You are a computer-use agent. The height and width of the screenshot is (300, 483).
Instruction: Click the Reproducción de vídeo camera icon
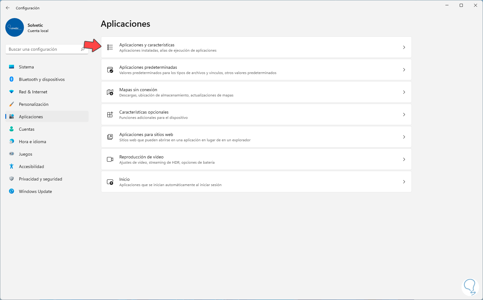click(x=110, y=159)
